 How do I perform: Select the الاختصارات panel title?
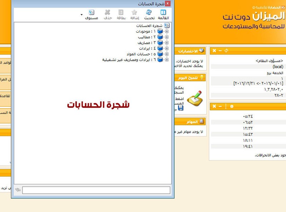[x=188, y=51]
